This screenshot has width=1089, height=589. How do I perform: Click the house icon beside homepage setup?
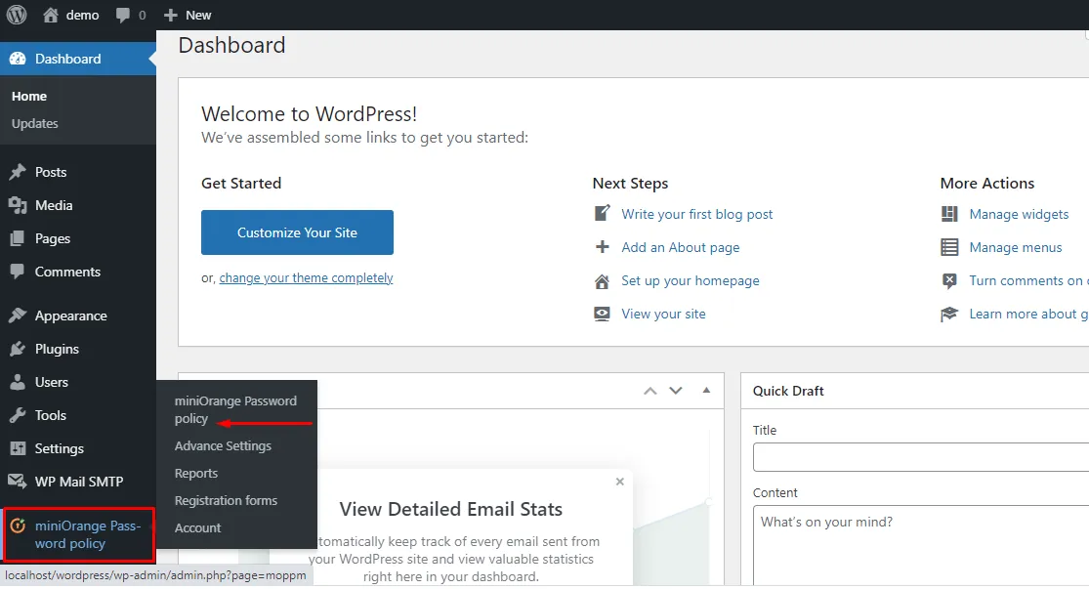coord(603,281)
